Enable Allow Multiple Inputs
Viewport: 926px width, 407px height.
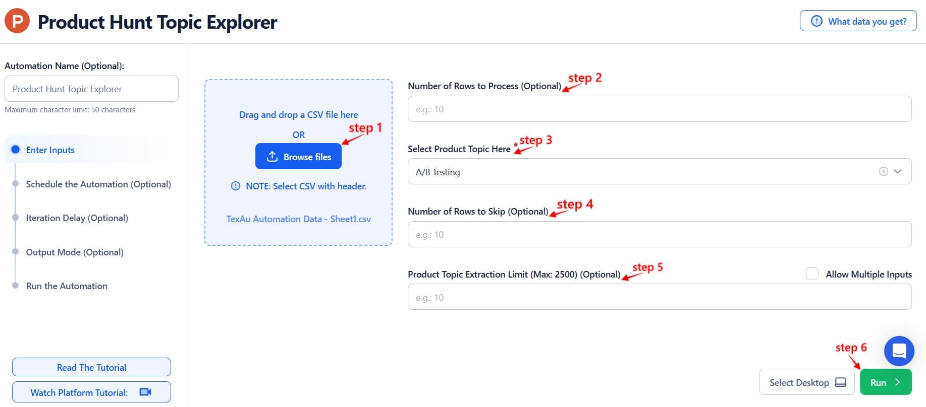coord(812,274)
